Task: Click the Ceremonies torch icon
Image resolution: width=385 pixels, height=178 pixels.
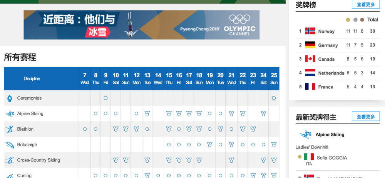Action: tap(10, 98)
